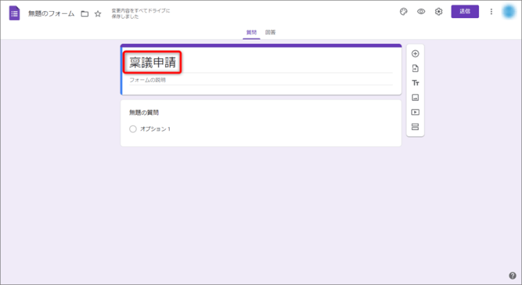Viewport: 522px width, 285px height.
Task: Switch to the 質問 tab
Action: [x=251, y=33]
